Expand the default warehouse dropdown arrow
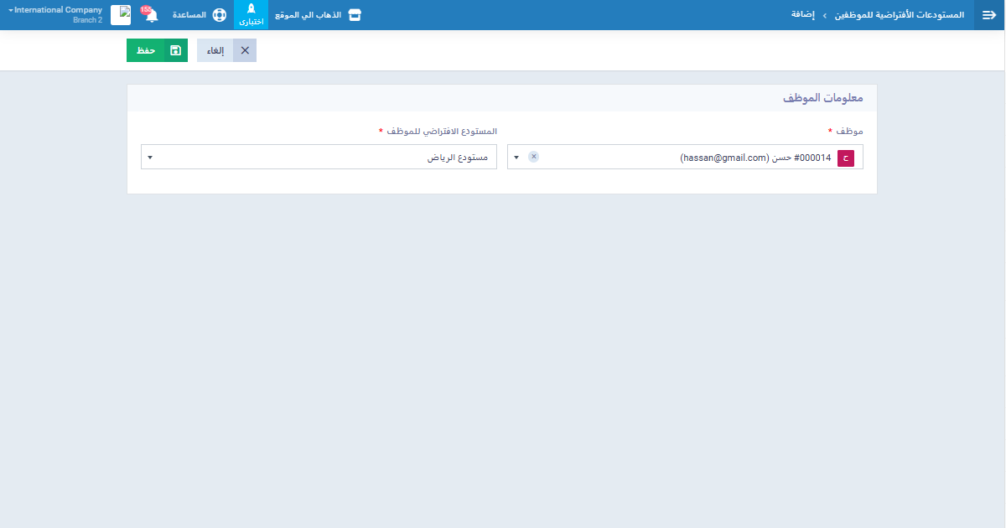This screenshot has width=1006, height=528. (x=149, y=158)
